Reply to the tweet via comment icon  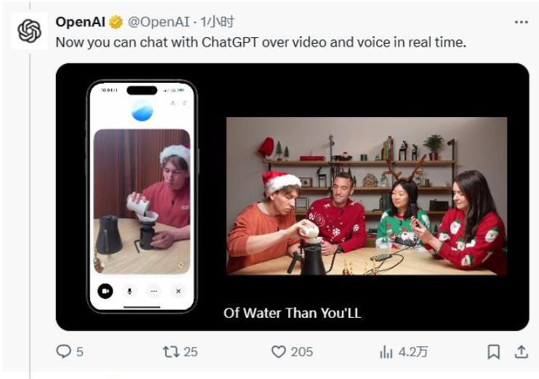click(64, 351)
